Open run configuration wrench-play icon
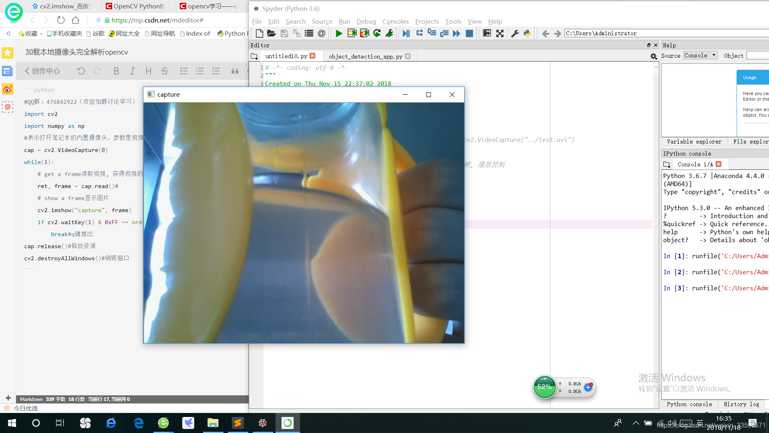Viewport: 769px width, 433px height. point(389,33)
